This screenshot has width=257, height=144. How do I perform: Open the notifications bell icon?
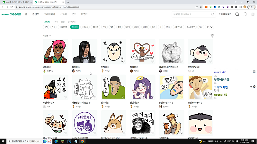[245, 14]
